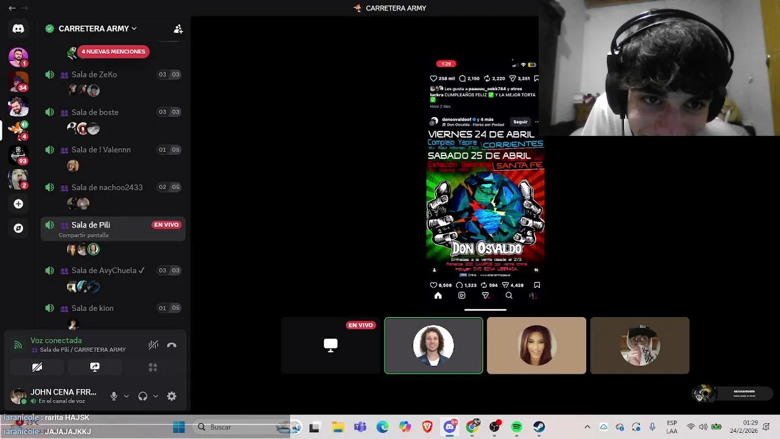Open File Explorer from the taskbar
This screenshot has width=780, height=439.
[x=338, y=427]
